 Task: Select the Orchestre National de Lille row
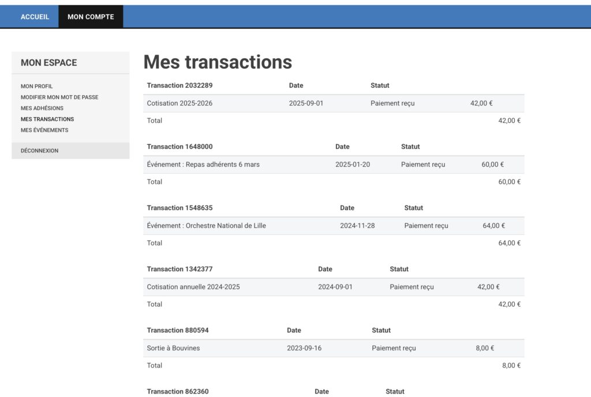point(207,226)
